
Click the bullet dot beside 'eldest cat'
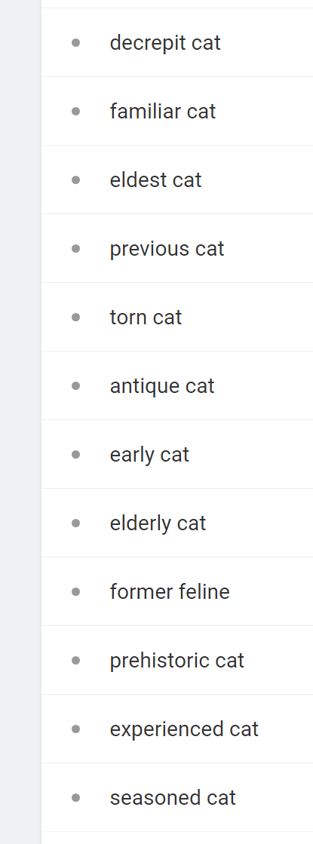[76, 180]
